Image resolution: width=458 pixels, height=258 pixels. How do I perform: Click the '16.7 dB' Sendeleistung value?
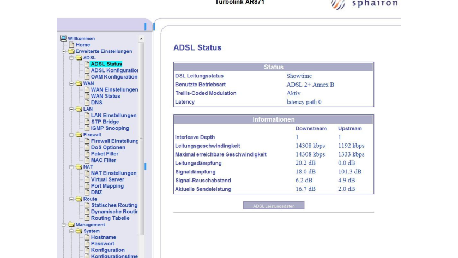click(305, 189)
